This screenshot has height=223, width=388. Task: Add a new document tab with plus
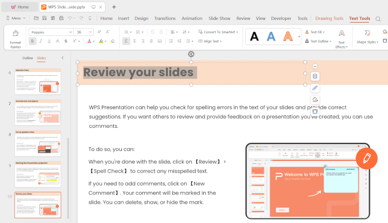[x=114, y=7]
